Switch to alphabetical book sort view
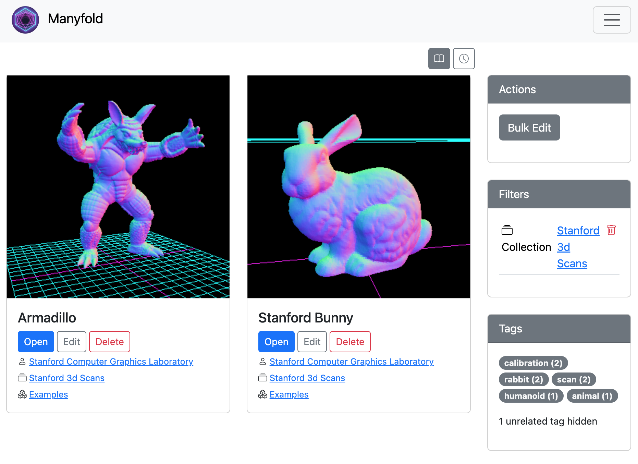Viewport: 638px width, 464px height. pos(439,59)
